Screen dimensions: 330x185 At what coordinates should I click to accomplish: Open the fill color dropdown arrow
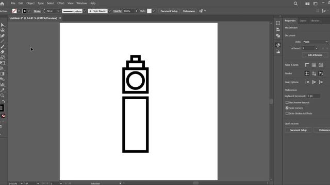tap(19, 11)
